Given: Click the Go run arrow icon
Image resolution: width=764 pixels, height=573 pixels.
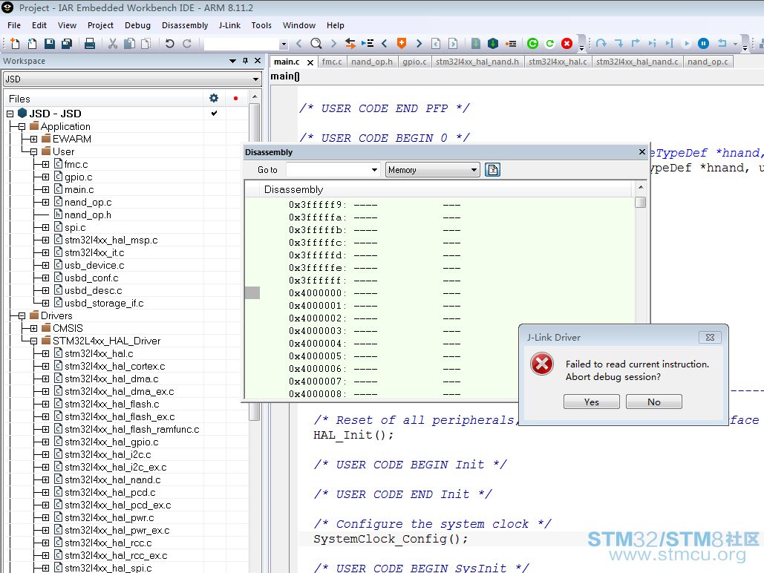Looking at the screenshot, I should [687, 44].
